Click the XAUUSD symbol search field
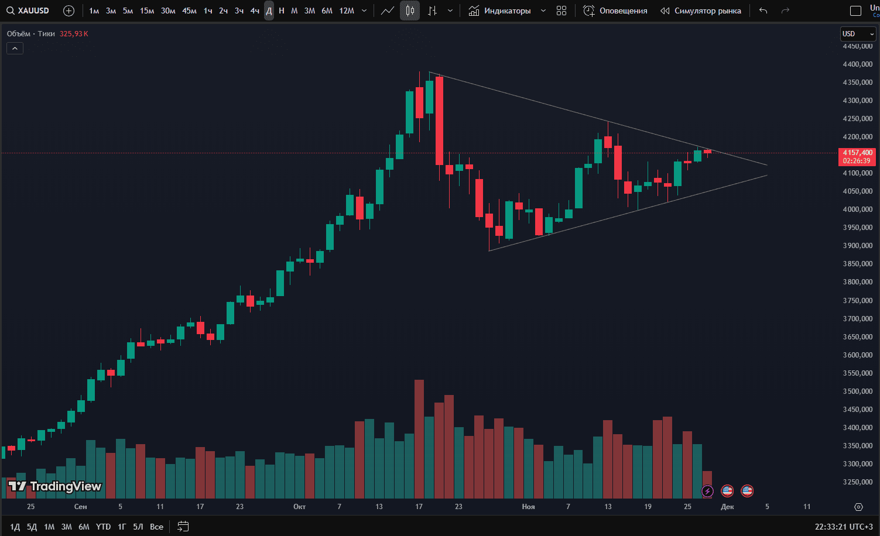 click(x=29, y=11)
